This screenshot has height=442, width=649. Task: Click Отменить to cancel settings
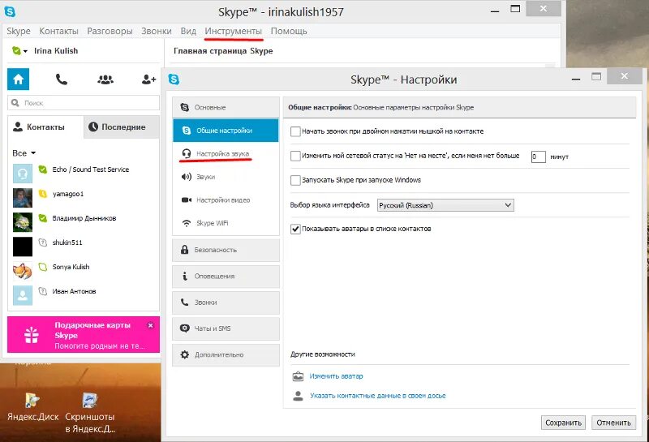pyautogui.click(x=614, y=423)
